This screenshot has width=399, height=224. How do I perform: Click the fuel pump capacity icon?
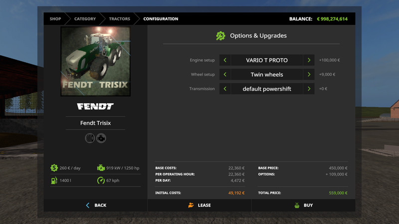coord(54,180)
